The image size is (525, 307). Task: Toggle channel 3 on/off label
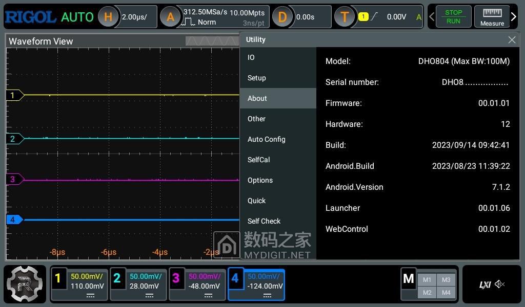[175, 278]
